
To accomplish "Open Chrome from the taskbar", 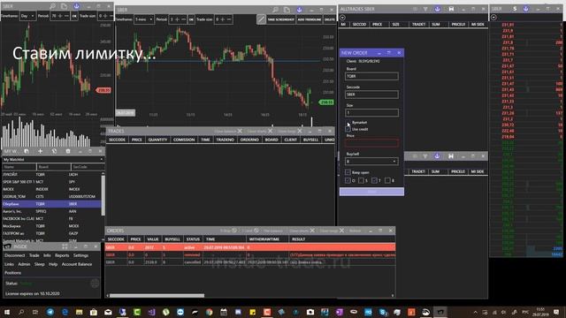I will 210,312.
